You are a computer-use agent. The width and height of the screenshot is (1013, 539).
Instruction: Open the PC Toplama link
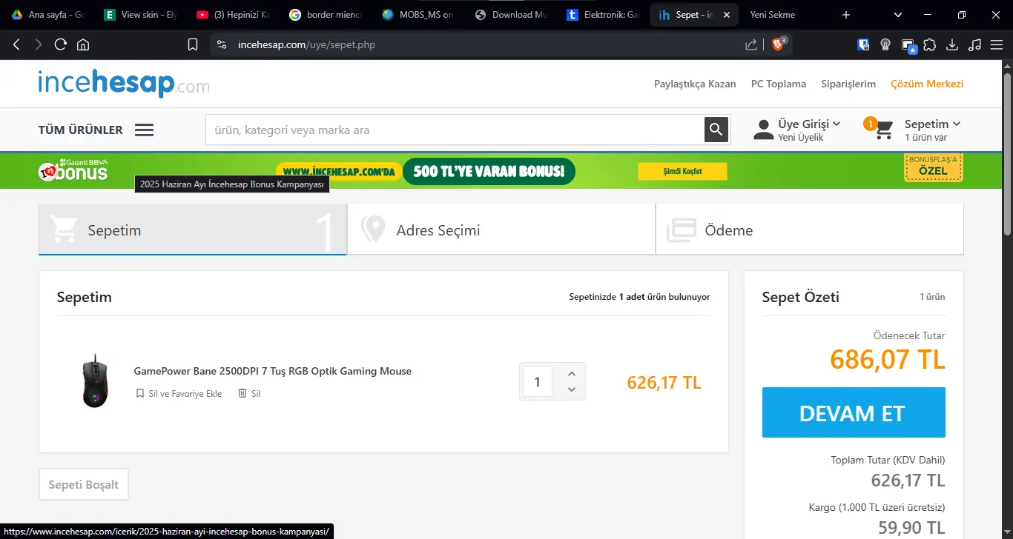pos(779,84)
